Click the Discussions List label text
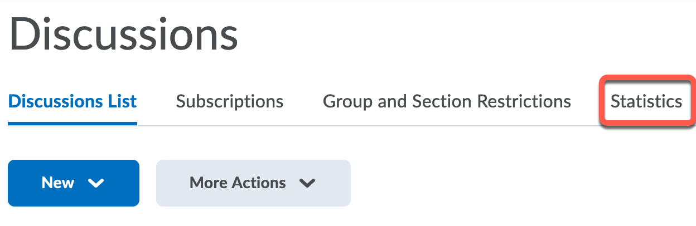 tap(72, 102)
